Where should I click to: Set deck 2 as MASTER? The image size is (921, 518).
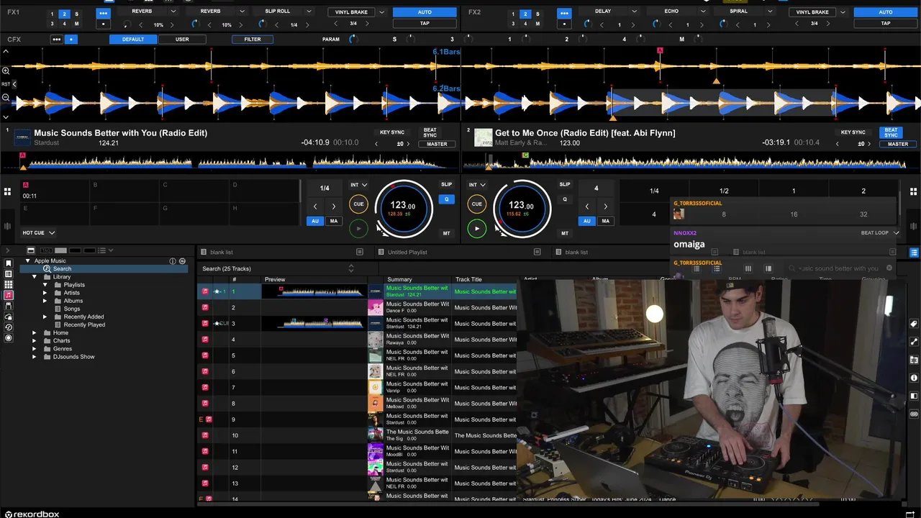coord(897,144)
